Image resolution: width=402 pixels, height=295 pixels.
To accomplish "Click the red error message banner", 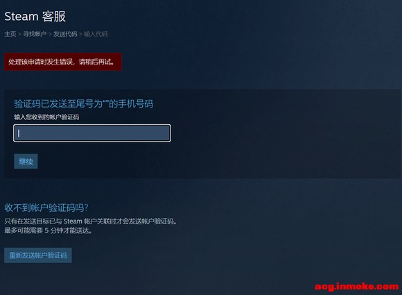I will pos(63,62).
